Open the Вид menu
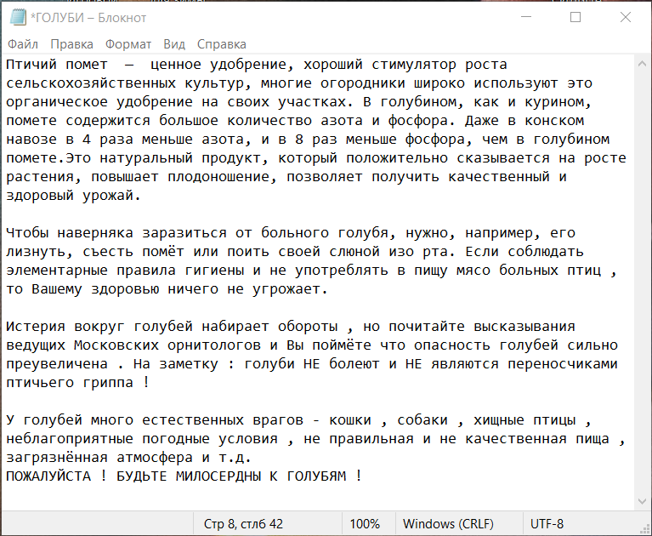Screen dimensions: 652x536 (x=174, y=44)
